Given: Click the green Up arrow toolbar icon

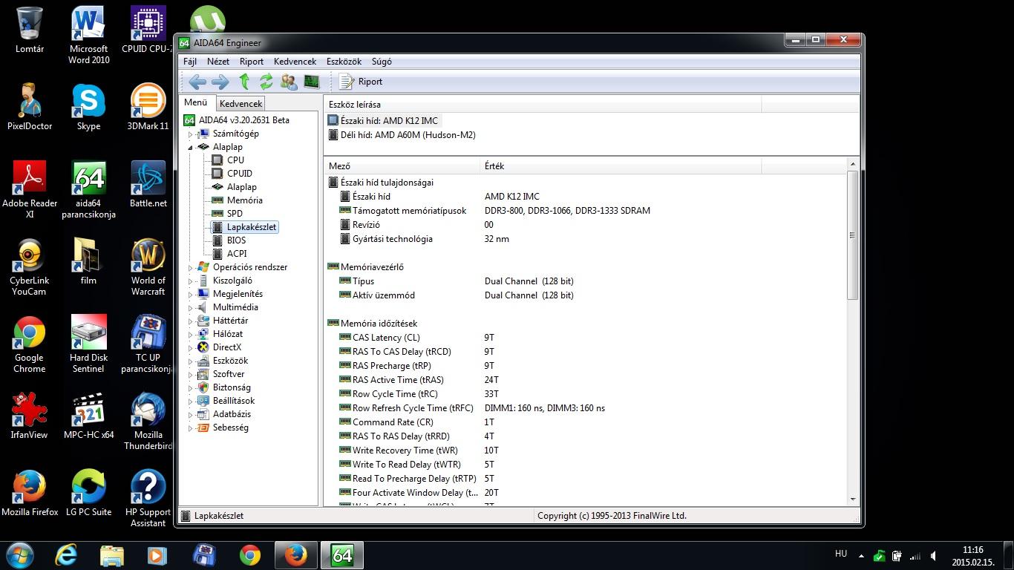Looking at the screenshot, I should coord(244,82).
